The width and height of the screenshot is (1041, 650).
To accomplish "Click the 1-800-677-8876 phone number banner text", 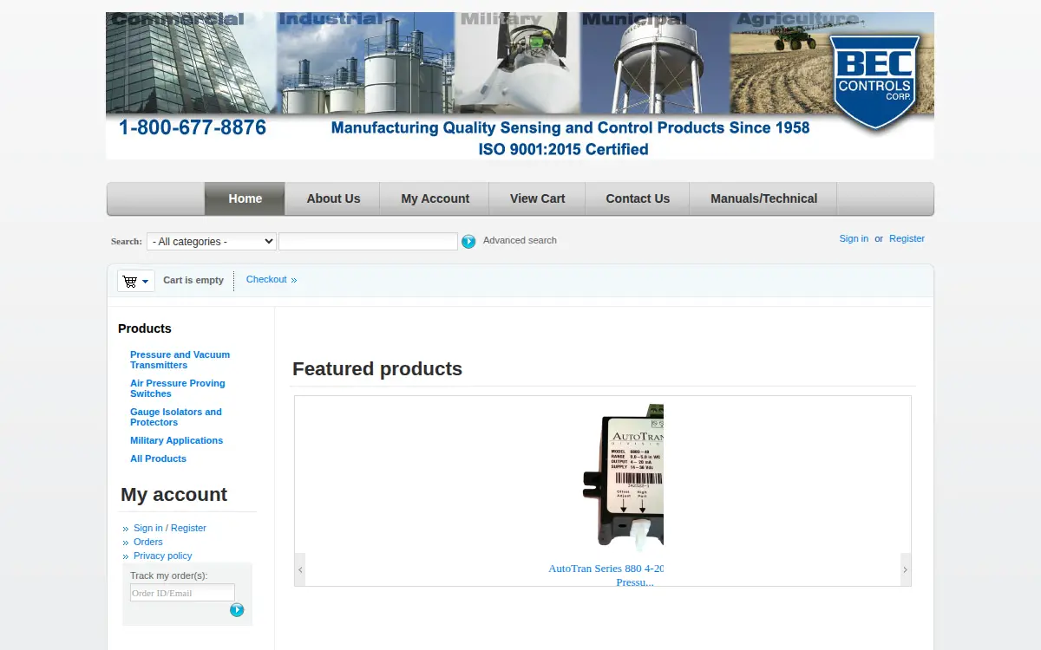I will tap(193, 128).
